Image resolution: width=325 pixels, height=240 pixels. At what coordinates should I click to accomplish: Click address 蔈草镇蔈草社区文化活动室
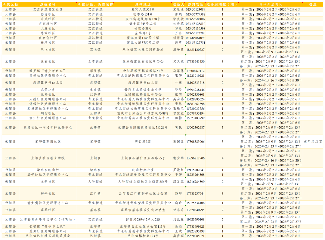(x=143, y=210)
